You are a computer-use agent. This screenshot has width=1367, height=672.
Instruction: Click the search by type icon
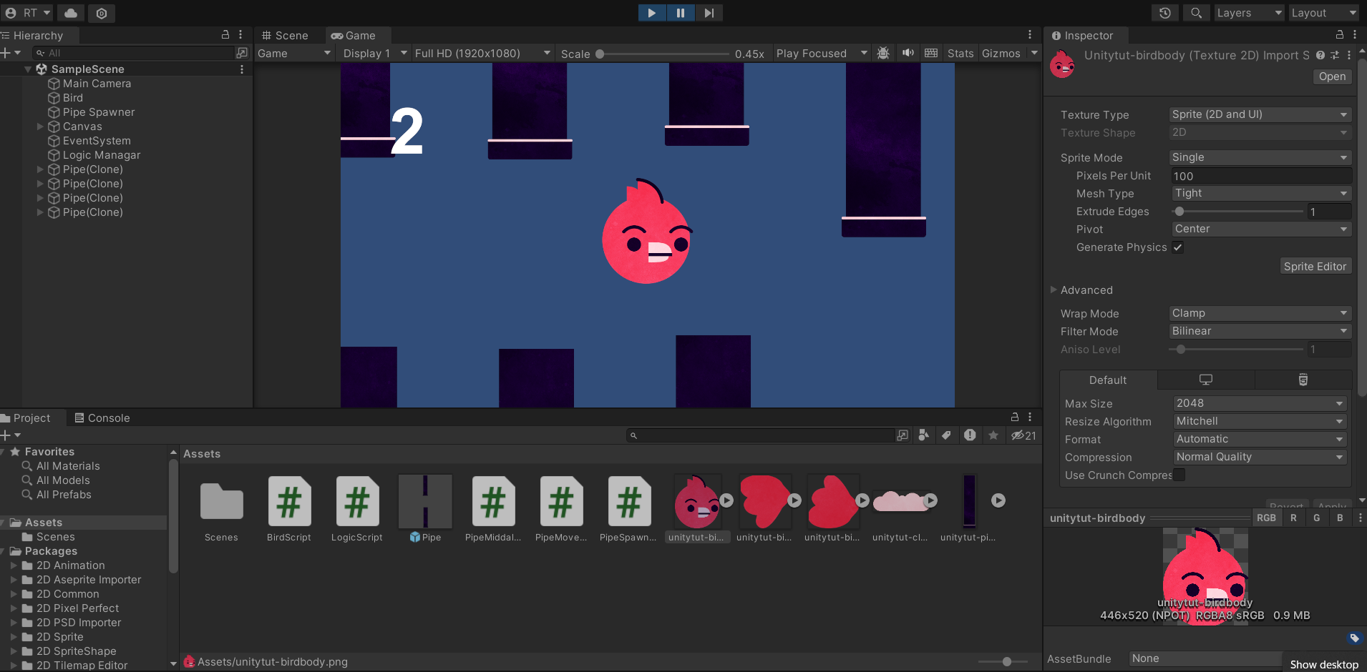923,435
